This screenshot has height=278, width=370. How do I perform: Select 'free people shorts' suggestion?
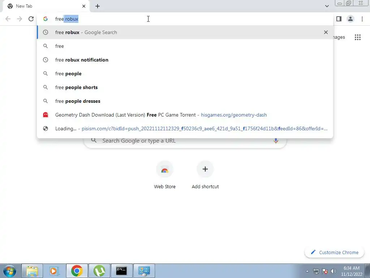[x=185, y=87]
